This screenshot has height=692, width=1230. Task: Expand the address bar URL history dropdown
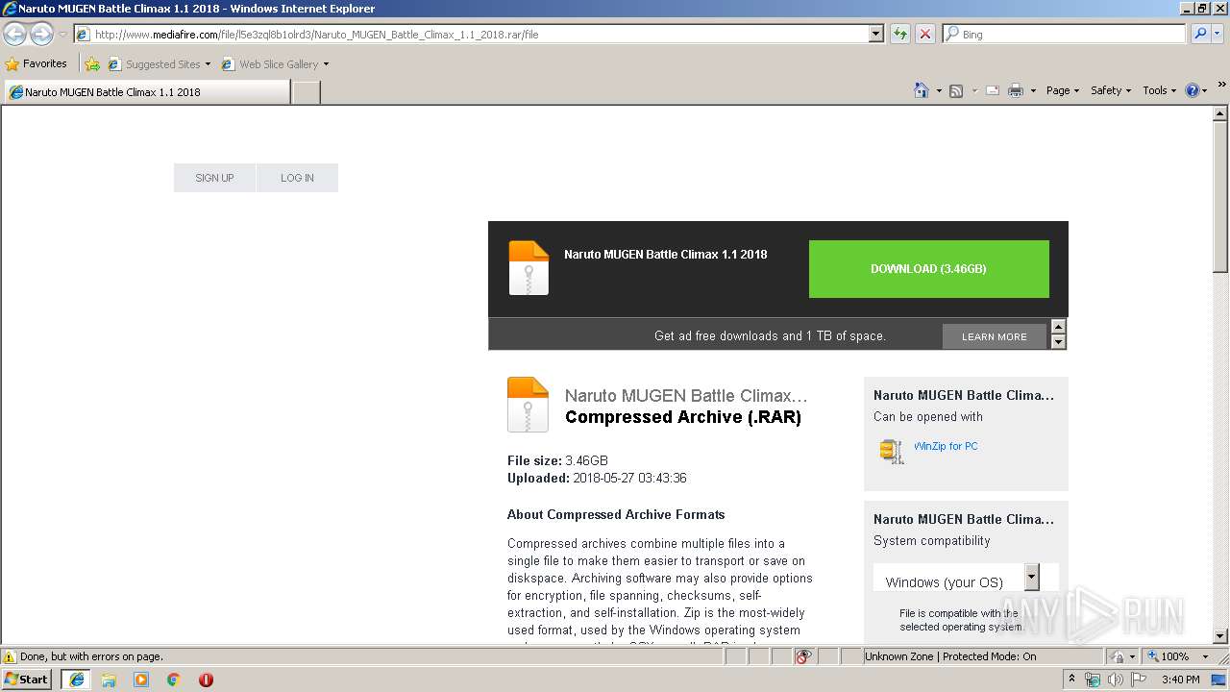(x=875, y=35)
